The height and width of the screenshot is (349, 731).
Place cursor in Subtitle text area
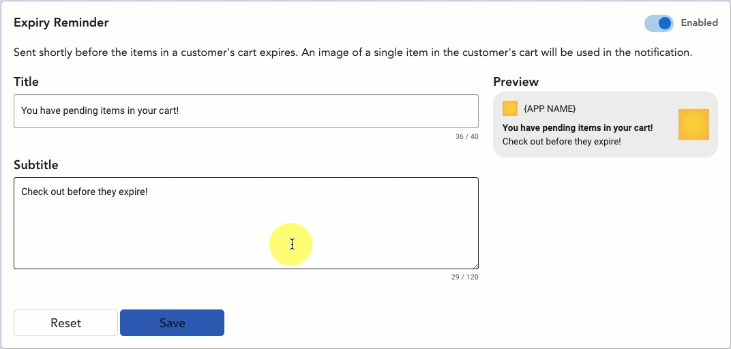[246, 223]
